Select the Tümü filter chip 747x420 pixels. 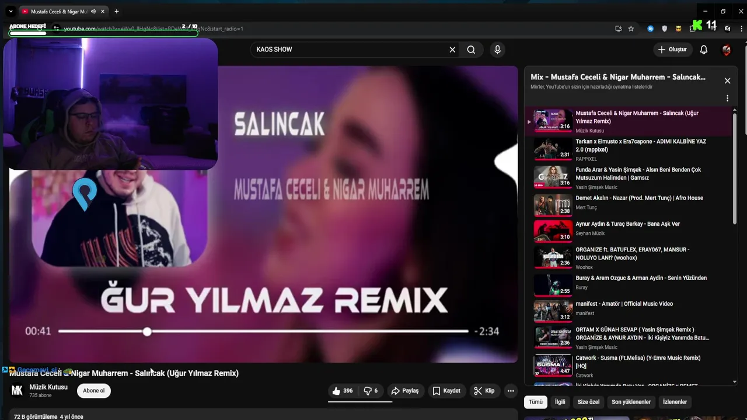click(x=535, y=402)
